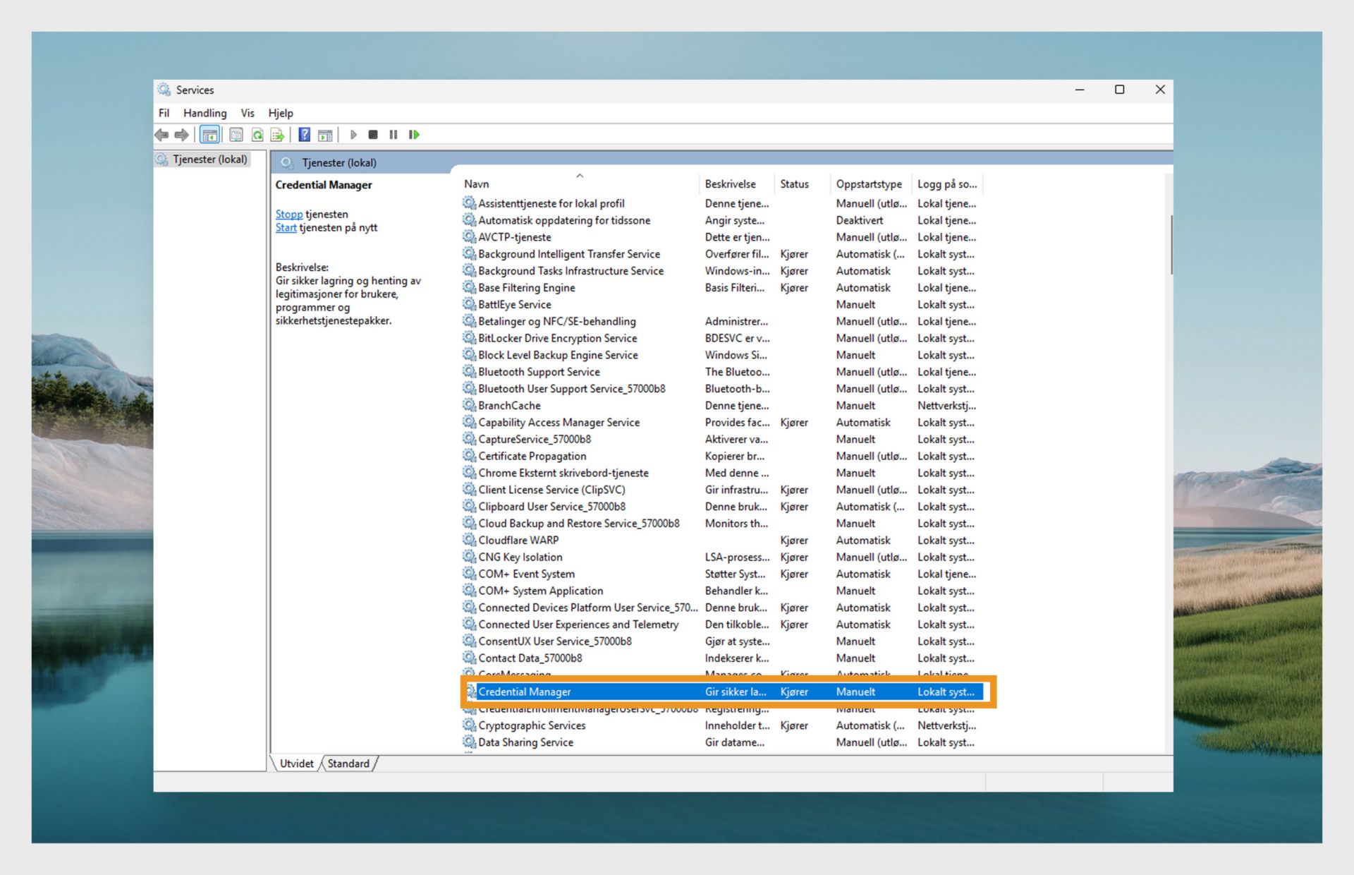The width and height of the screenshot is (1354, 875).
Task: Click the Stop Service square icon
Action: click(x=373, y=135)
